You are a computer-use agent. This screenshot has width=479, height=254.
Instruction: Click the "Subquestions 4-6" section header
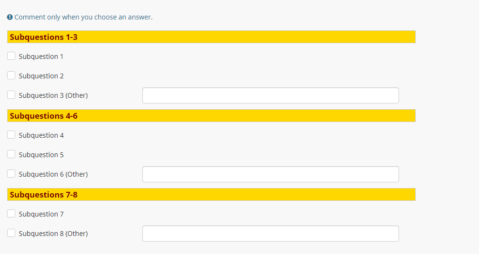211,116
